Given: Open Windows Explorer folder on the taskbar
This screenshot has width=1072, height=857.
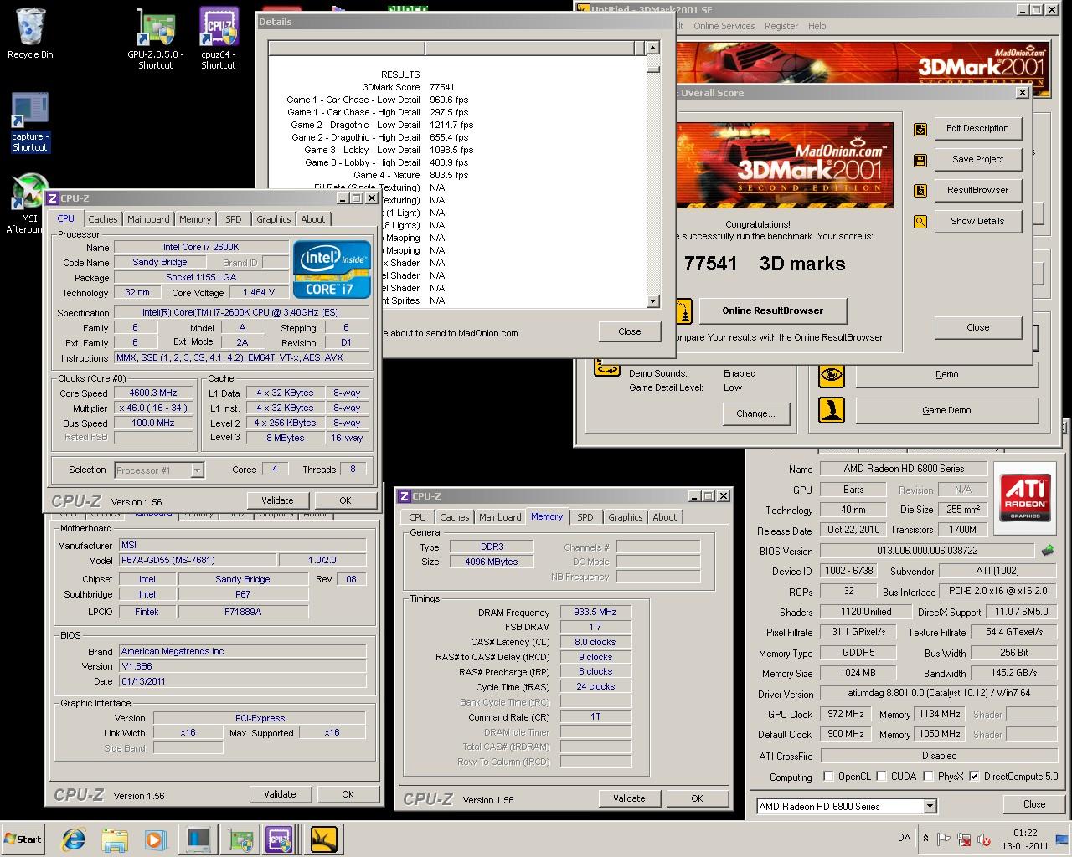Looking at the screenshot, I should coord(115,839).
